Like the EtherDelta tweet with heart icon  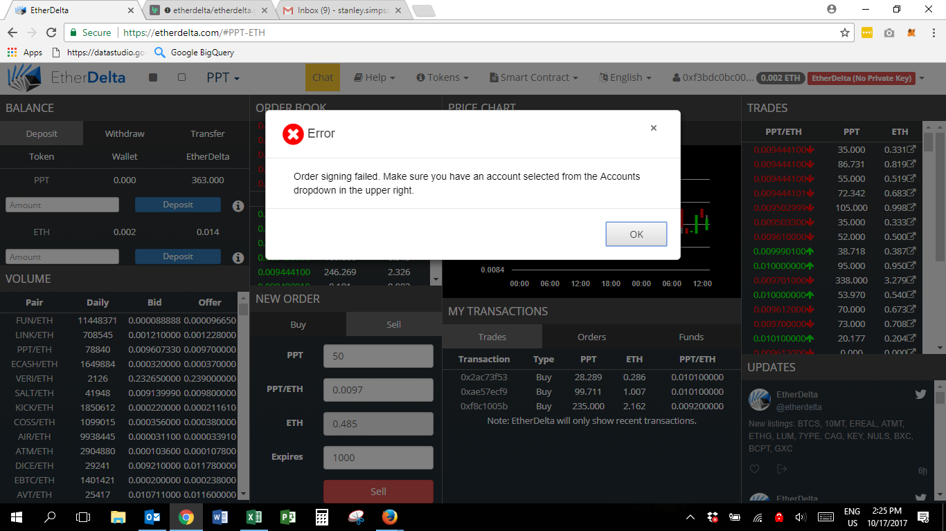[x=755, y=469]
